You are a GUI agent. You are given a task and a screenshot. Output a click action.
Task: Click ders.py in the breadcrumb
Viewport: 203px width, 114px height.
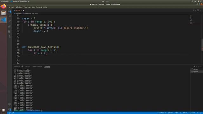[x=18, y=13]
